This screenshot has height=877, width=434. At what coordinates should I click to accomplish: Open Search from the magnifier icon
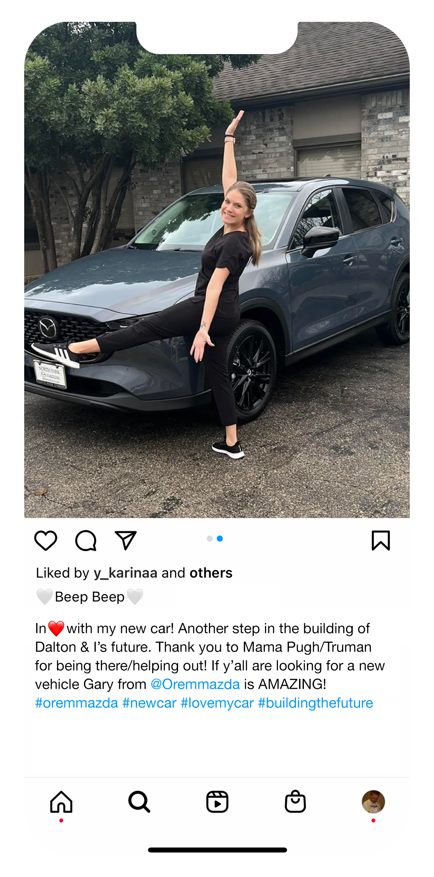[x=139, y=802]
